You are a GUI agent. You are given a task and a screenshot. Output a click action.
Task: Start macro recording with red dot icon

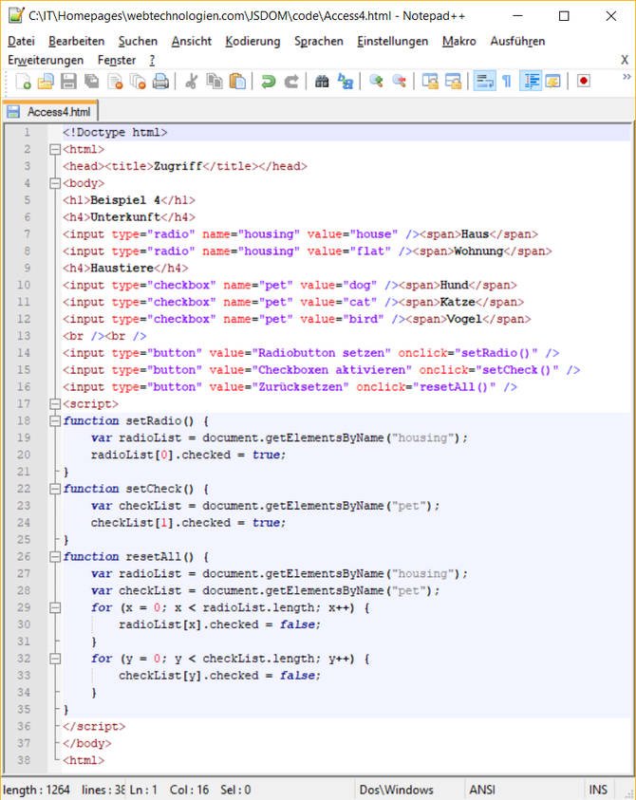pyautogui.click(x=584, y=81)
